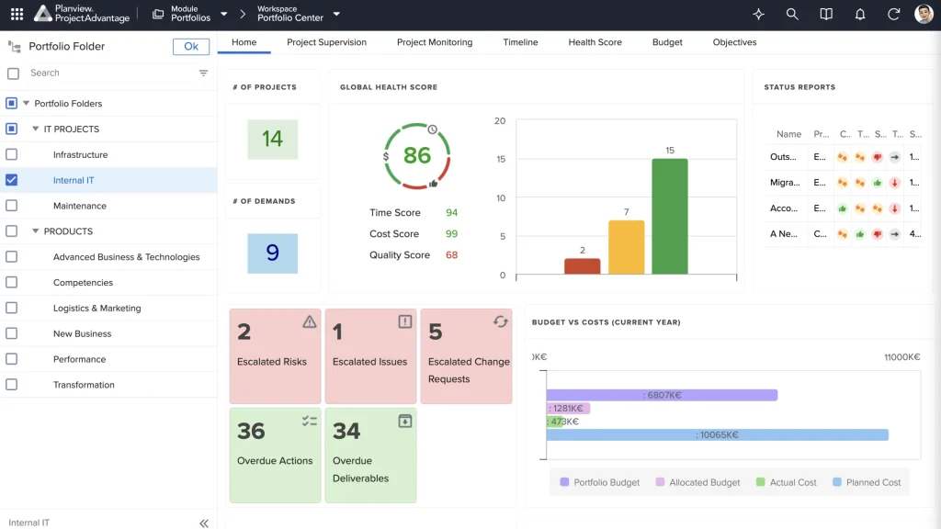Screen dimensions: 941x529
Task: Open the Overdue Actions card
Action: click(x=275, y=456)
